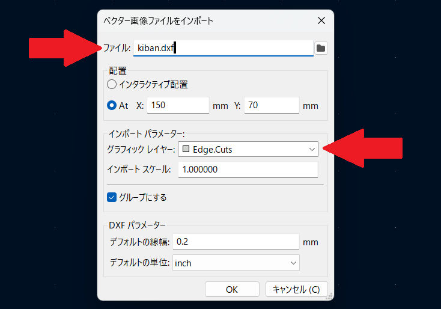
Task: Click the Y coordinate field showing 70
Action: (272, 105)
